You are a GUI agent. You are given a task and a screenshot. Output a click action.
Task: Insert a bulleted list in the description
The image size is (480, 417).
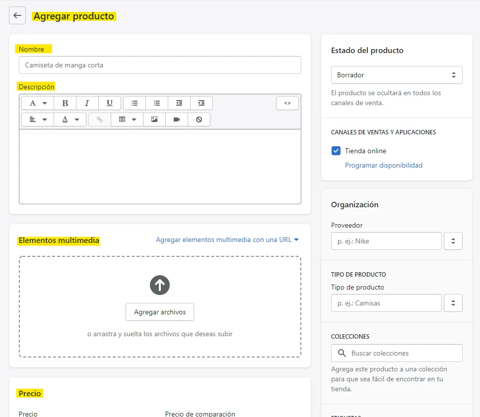click(x=134, y=103)
